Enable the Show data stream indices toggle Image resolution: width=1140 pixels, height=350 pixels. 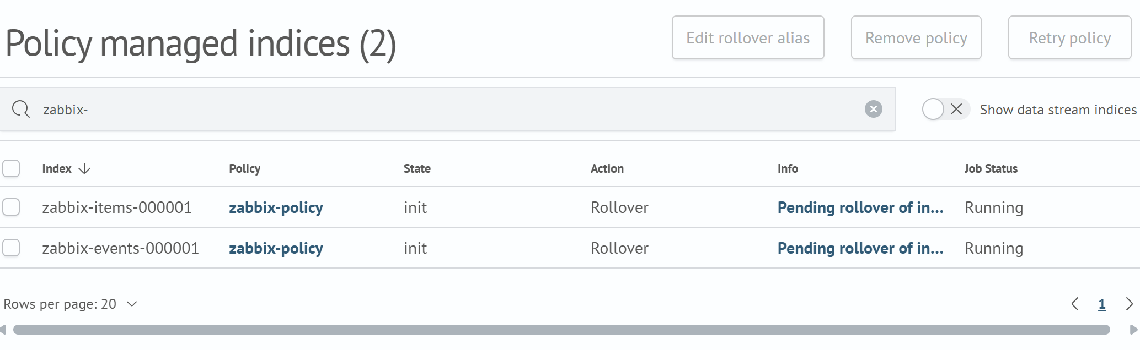pos(933,109)
